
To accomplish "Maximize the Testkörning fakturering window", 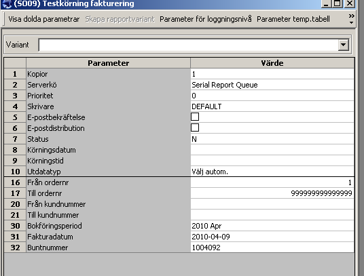I will (338, 3).
